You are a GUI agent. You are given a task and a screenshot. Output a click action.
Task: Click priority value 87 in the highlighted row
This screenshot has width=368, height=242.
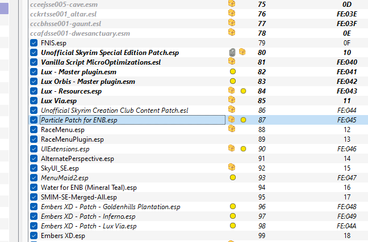coord(262,120)
